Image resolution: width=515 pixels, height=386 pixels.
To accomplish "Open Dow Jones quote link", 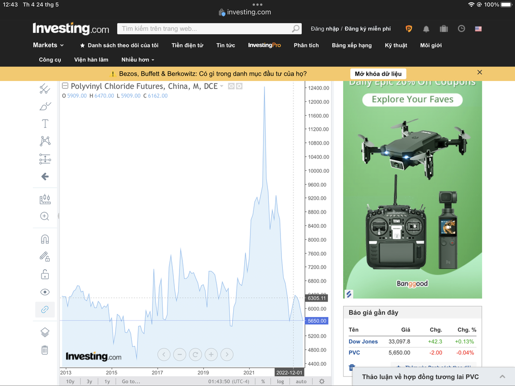I will coord(363,342).
